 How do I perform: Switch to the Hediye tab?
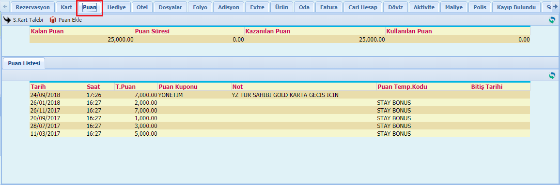pyautogui.click(x=116, y=7)
